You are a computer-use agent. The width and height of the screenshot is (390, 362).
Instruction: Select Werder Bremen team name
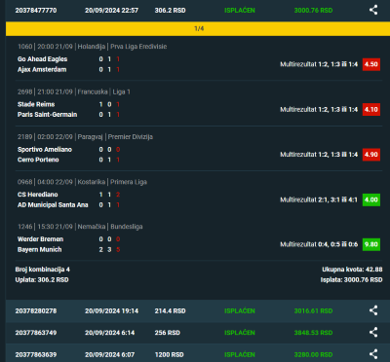click(x=40, y=239)
